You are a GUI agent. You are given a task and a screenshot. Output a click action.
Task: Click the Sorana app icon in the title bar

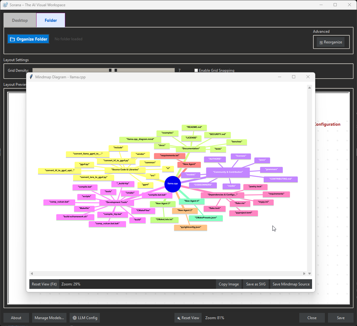pos(5,5)
